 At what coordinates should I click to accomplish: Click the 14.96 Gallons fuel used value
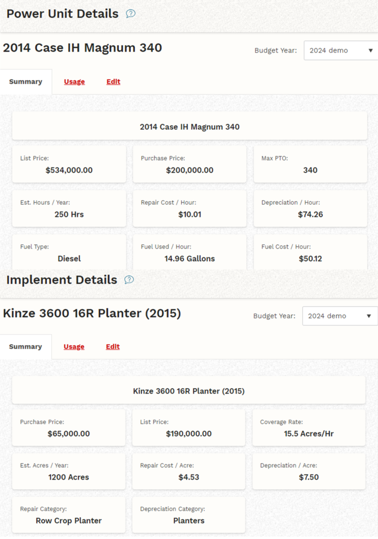(x=190, y=259)
